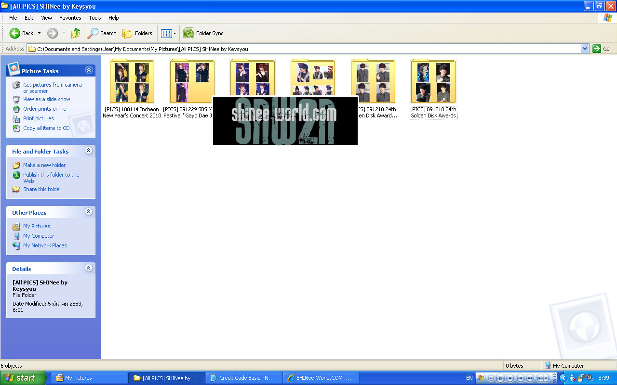Toggle the Folders tree pane
The image size is (617, 385).
click(x=137, y=33)
